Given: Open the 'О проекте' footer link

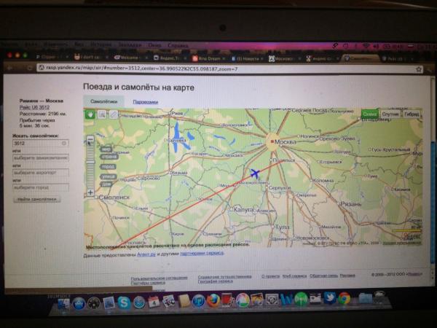Looking at the screenshot, I should pos(271,276).
